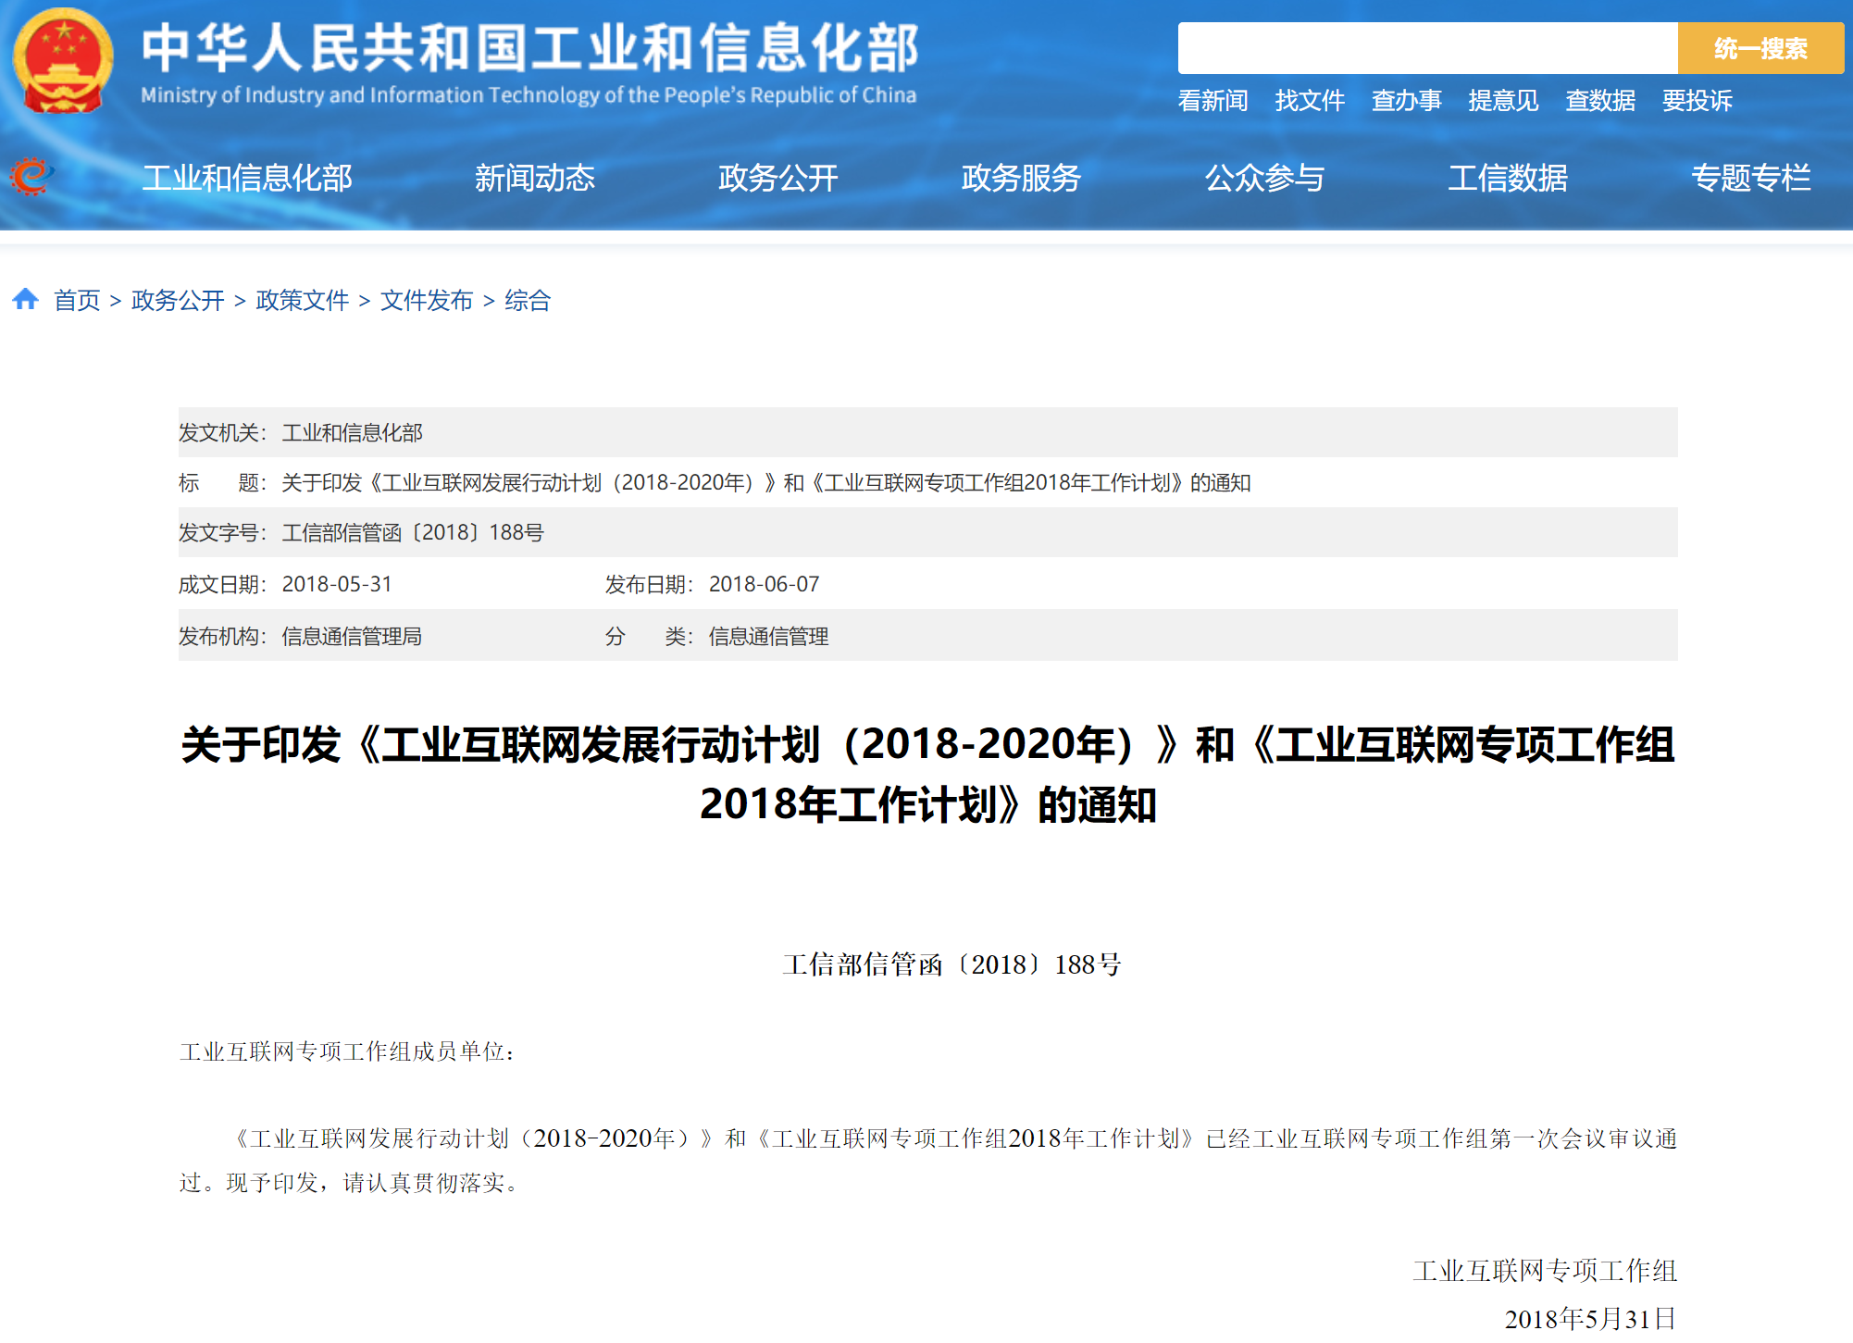This screenshot has height=1343, width=1853.
Task: Click the centered document number under headline
Action: click(951, 964)
